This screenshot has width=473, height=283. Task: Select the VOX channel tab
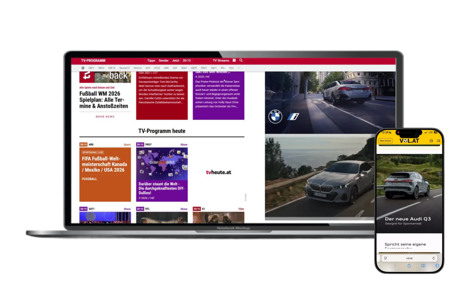pyautogui.click(x=231, y=68)
